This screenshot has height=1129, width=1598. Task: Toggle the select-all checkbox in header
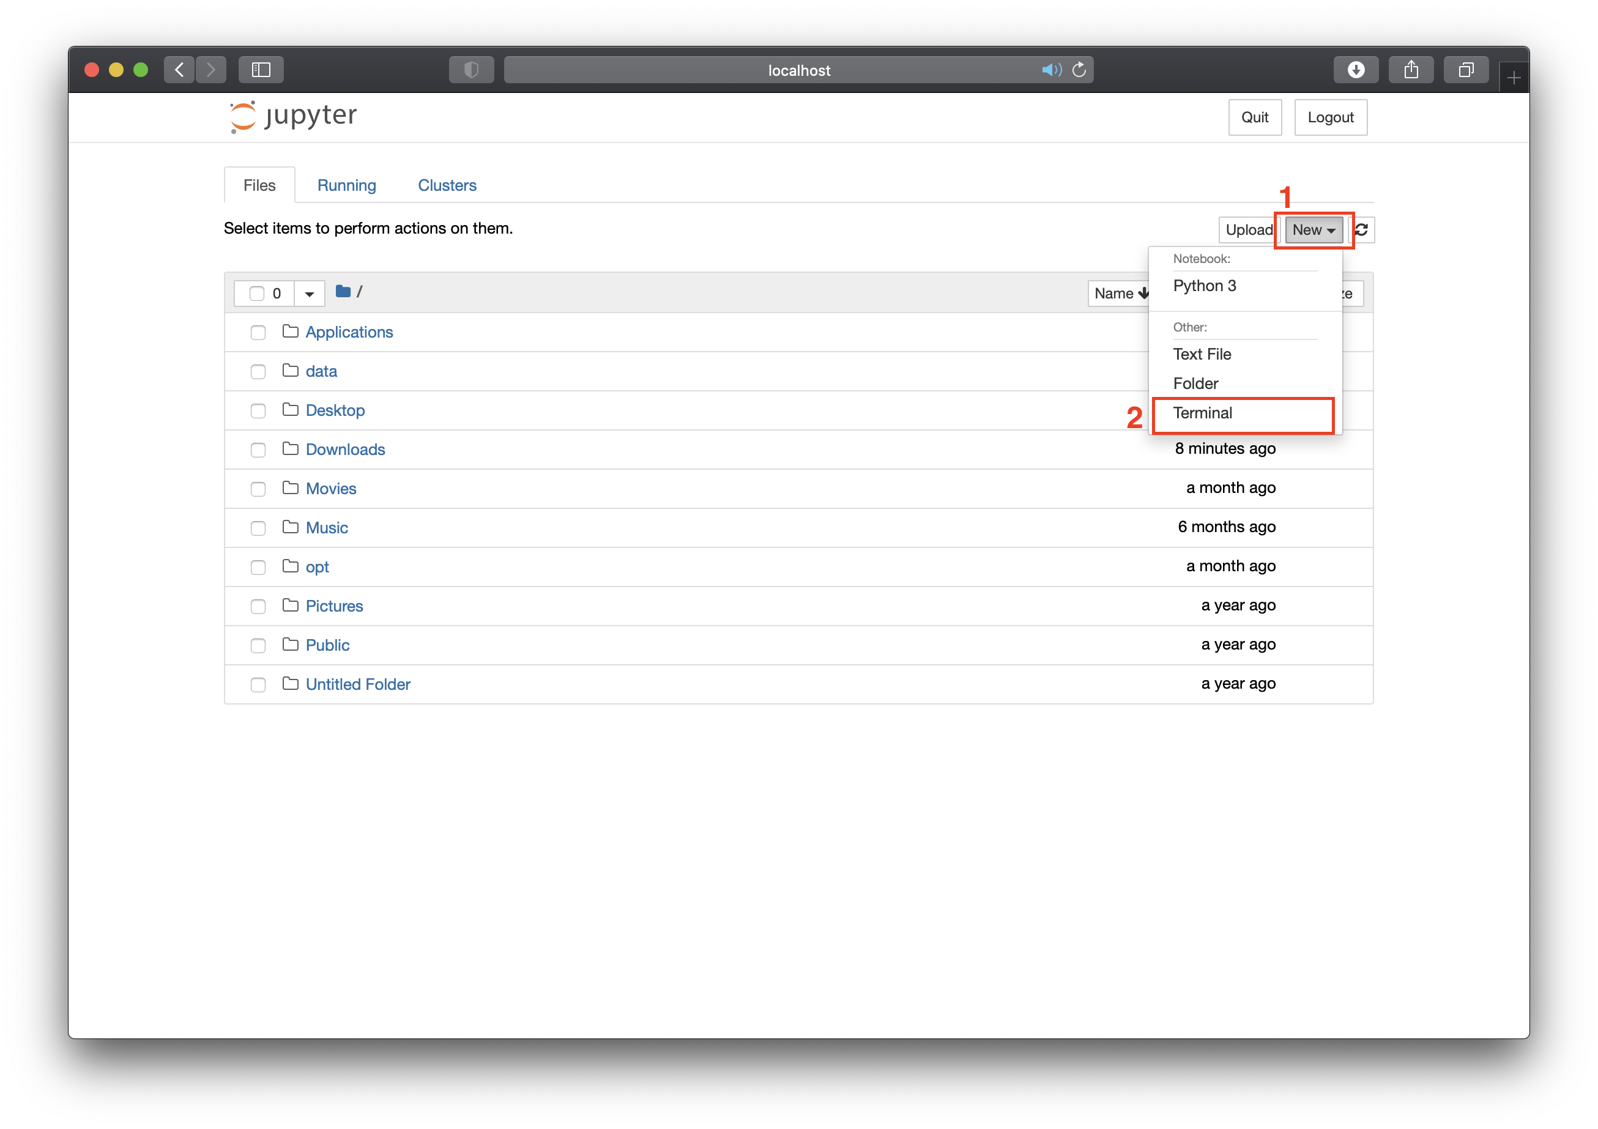pyautogui.click(x=257, y=294)
